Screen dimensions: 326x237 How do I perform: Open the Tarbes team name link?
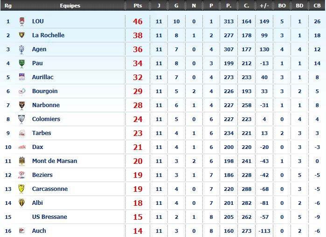pyautogui.click(x=42, y=133)
